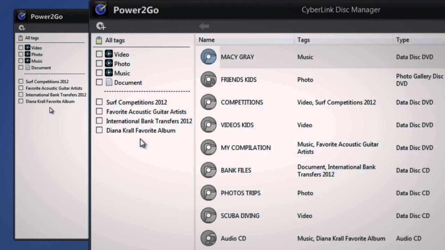Select the VIDEOS KIDS disc name
445x250 pixels.
[237, 125]
